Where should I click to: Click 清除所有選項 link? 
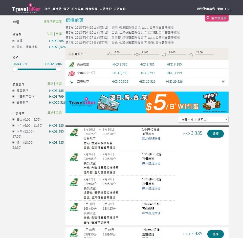[53, 22]
